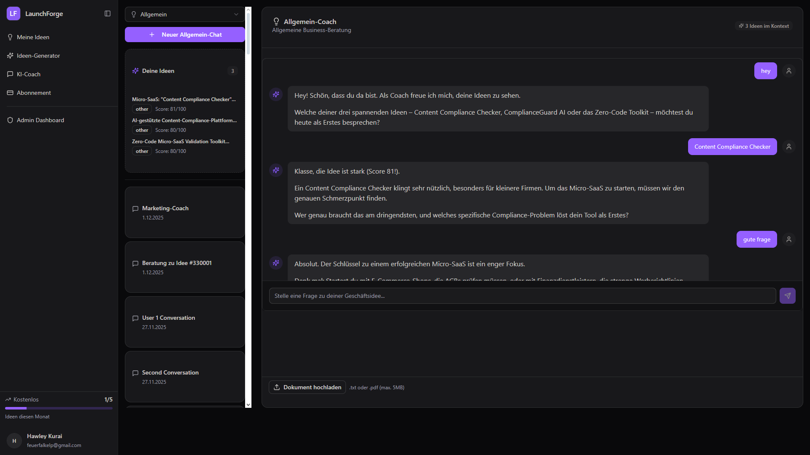This screenshot has height=455, width=810.
Task: Go to the KI-Coach menu item
Action: click(29, 74)
